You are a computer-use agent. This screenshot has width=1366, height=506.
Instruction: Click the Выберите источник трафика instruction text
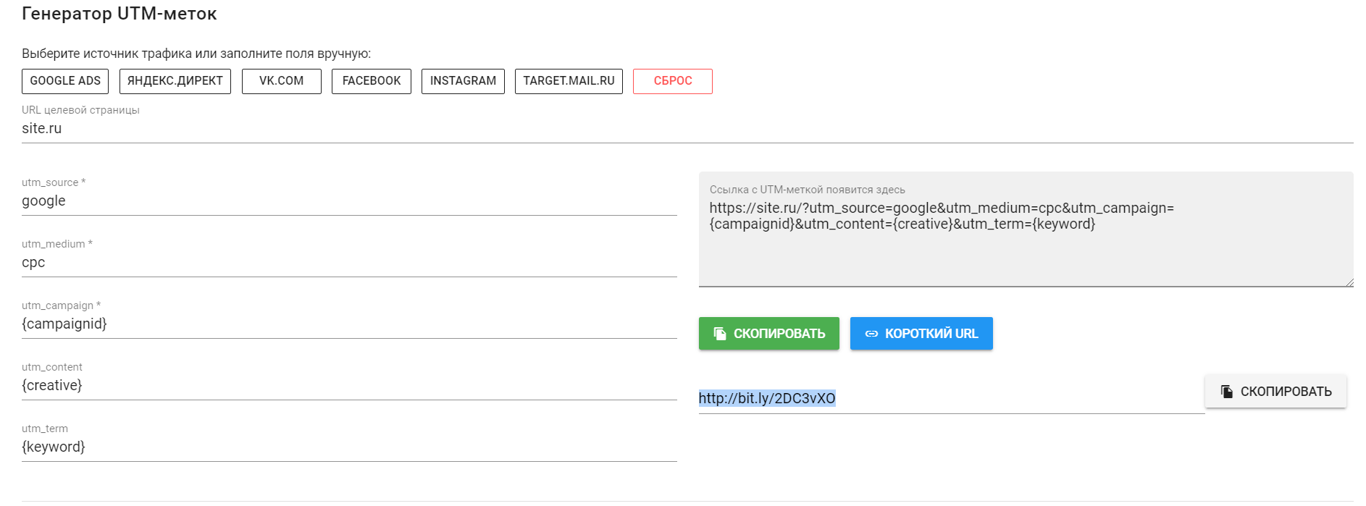tap(196, 54)
